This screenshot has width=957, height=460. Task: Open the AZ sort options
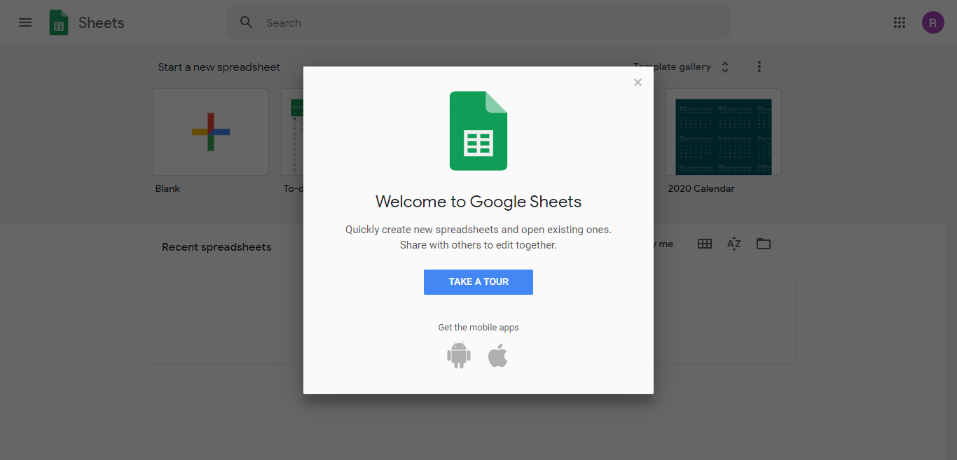[x=734, y=244]
